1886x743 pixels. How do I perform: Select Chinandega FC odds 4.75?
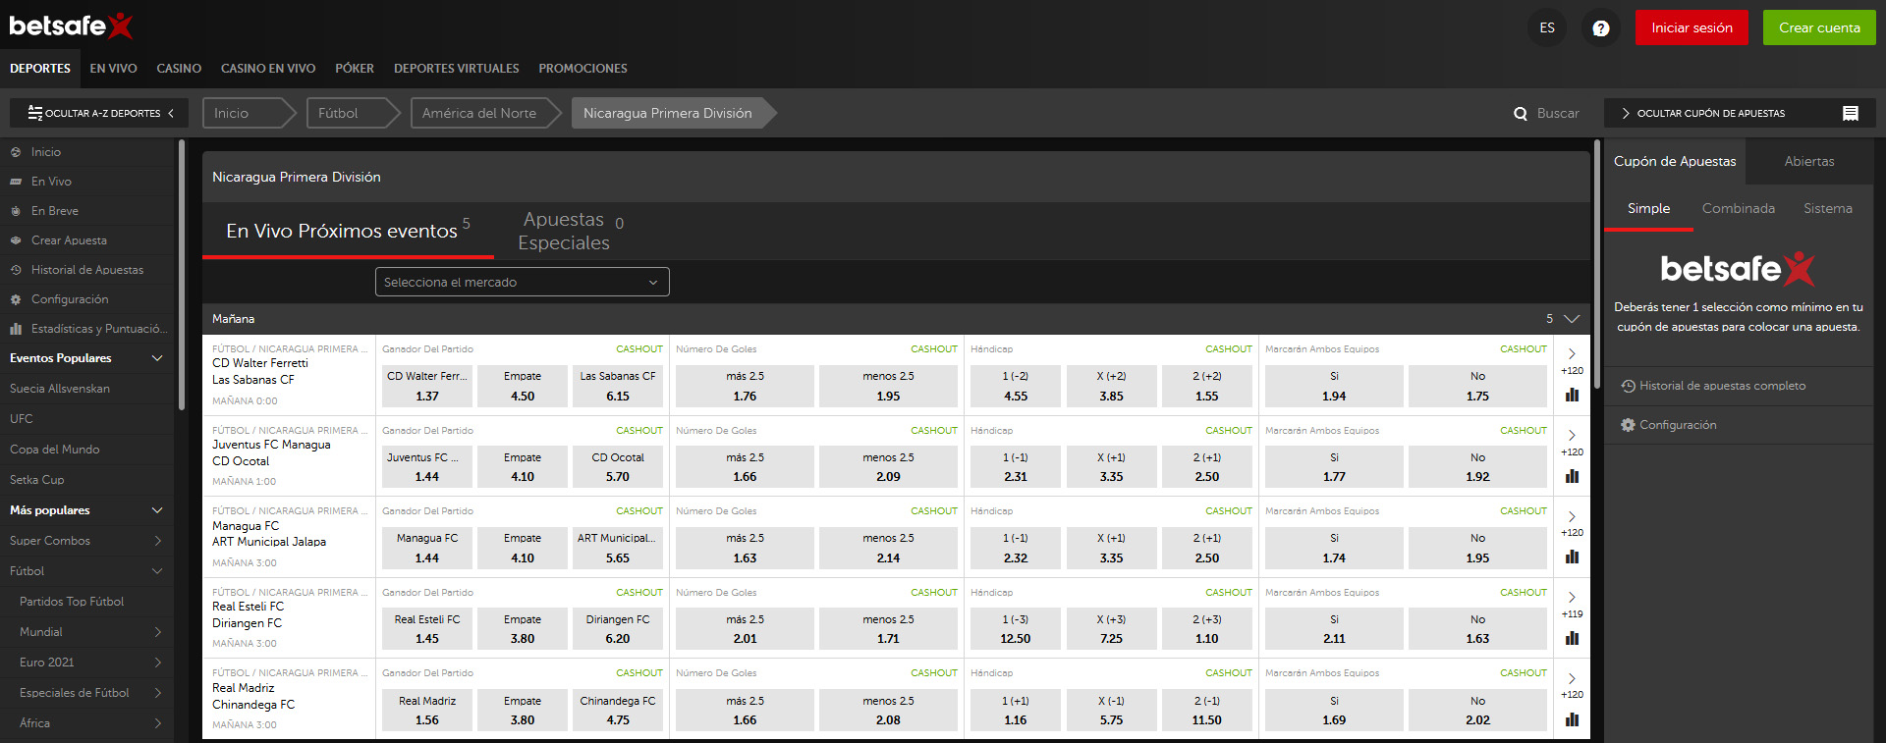coord(618,711)
